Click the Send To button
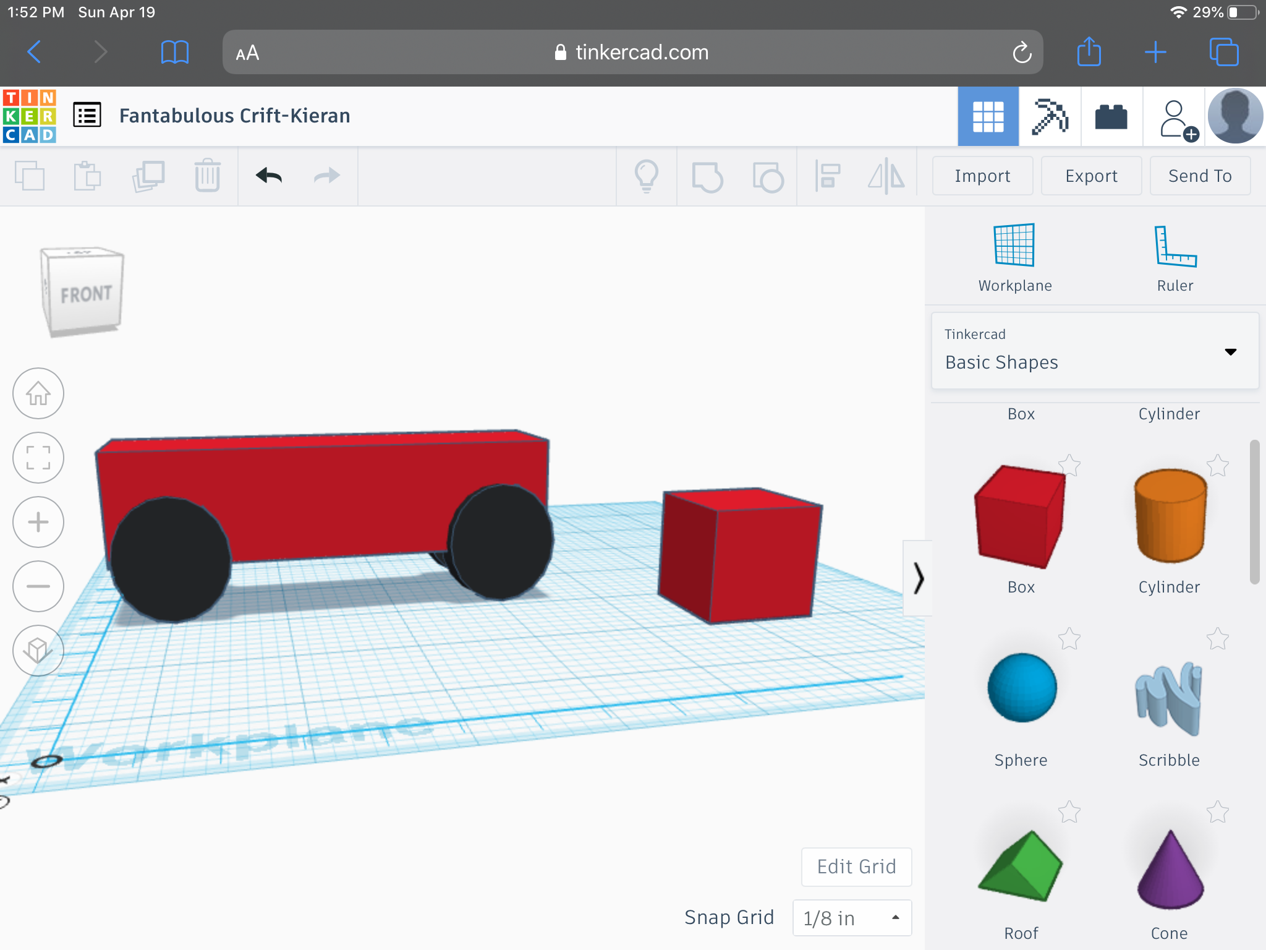The height and width of the screenshot is (950, 1266). point(1200,176)
